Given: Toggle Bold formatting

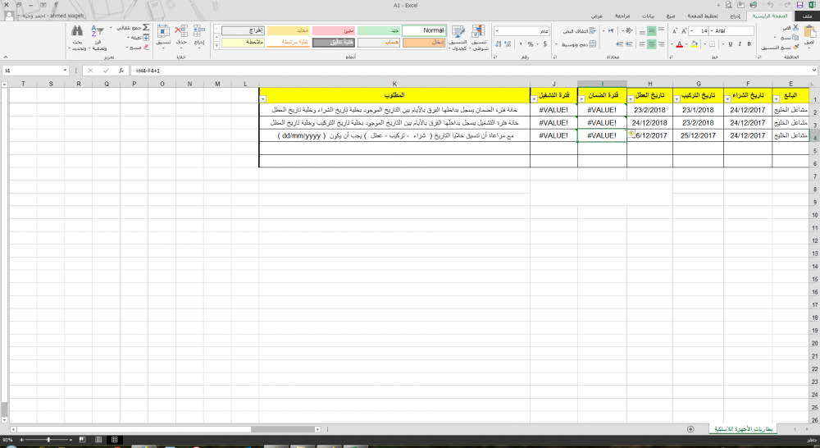Looking at the screenshot, I should coord(749,45).
